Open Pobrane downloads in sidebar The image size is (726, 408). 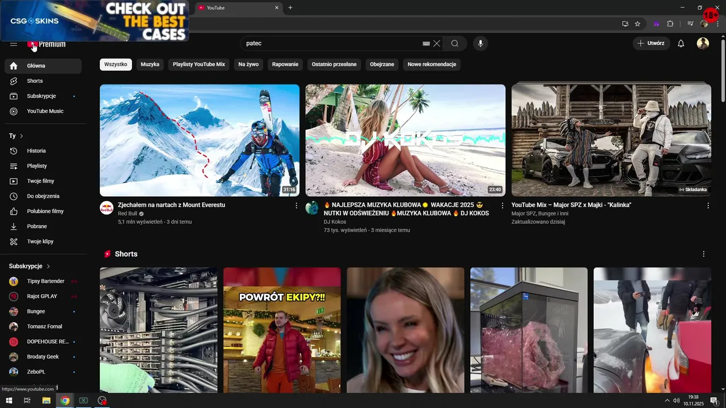pyautogui.click(x=43, y=226)
